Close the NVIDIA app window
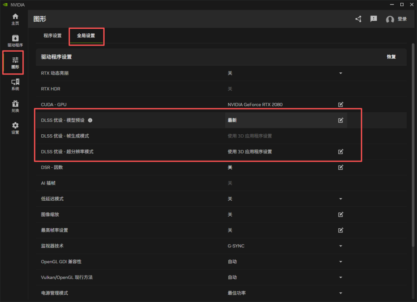417x302 pixels. click(412, 4)
